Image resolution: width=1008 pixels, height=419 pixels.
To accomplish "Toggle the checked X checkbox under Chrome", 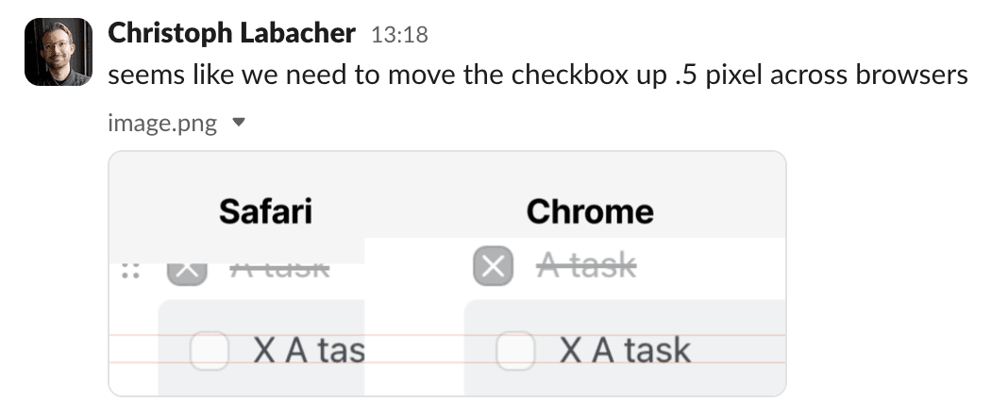I will (x=493, y=266).
